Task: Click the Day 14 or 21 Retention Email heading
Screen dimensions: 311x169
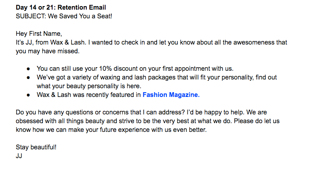Action: [61, 7]
